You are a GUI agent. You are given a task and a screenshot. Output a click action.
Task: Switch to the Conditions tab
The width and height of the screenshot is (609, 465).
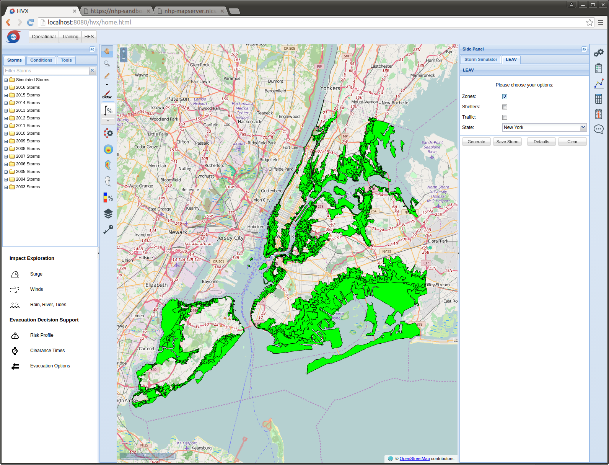41,60
